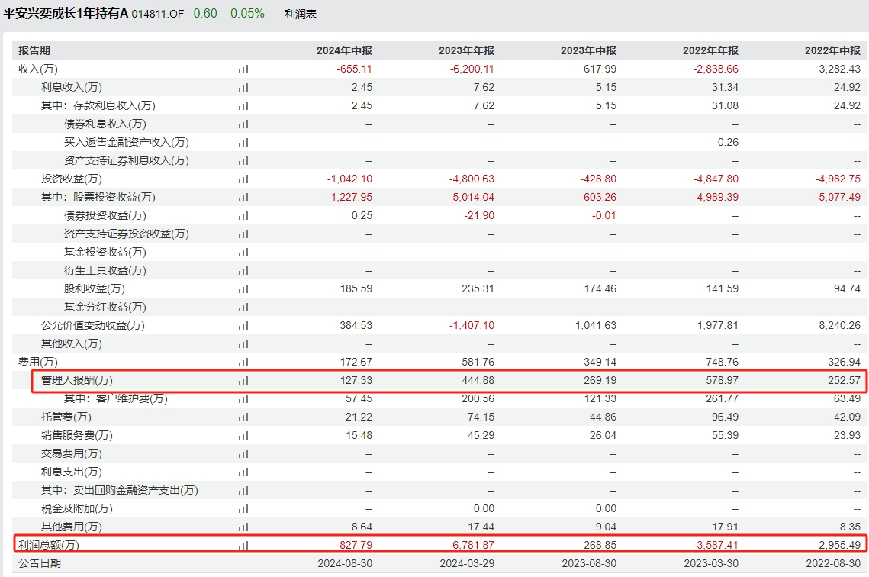Open chart icon for 费用(万) row
The width and height of the screenshot is (869, 577).
pos(243,362)
